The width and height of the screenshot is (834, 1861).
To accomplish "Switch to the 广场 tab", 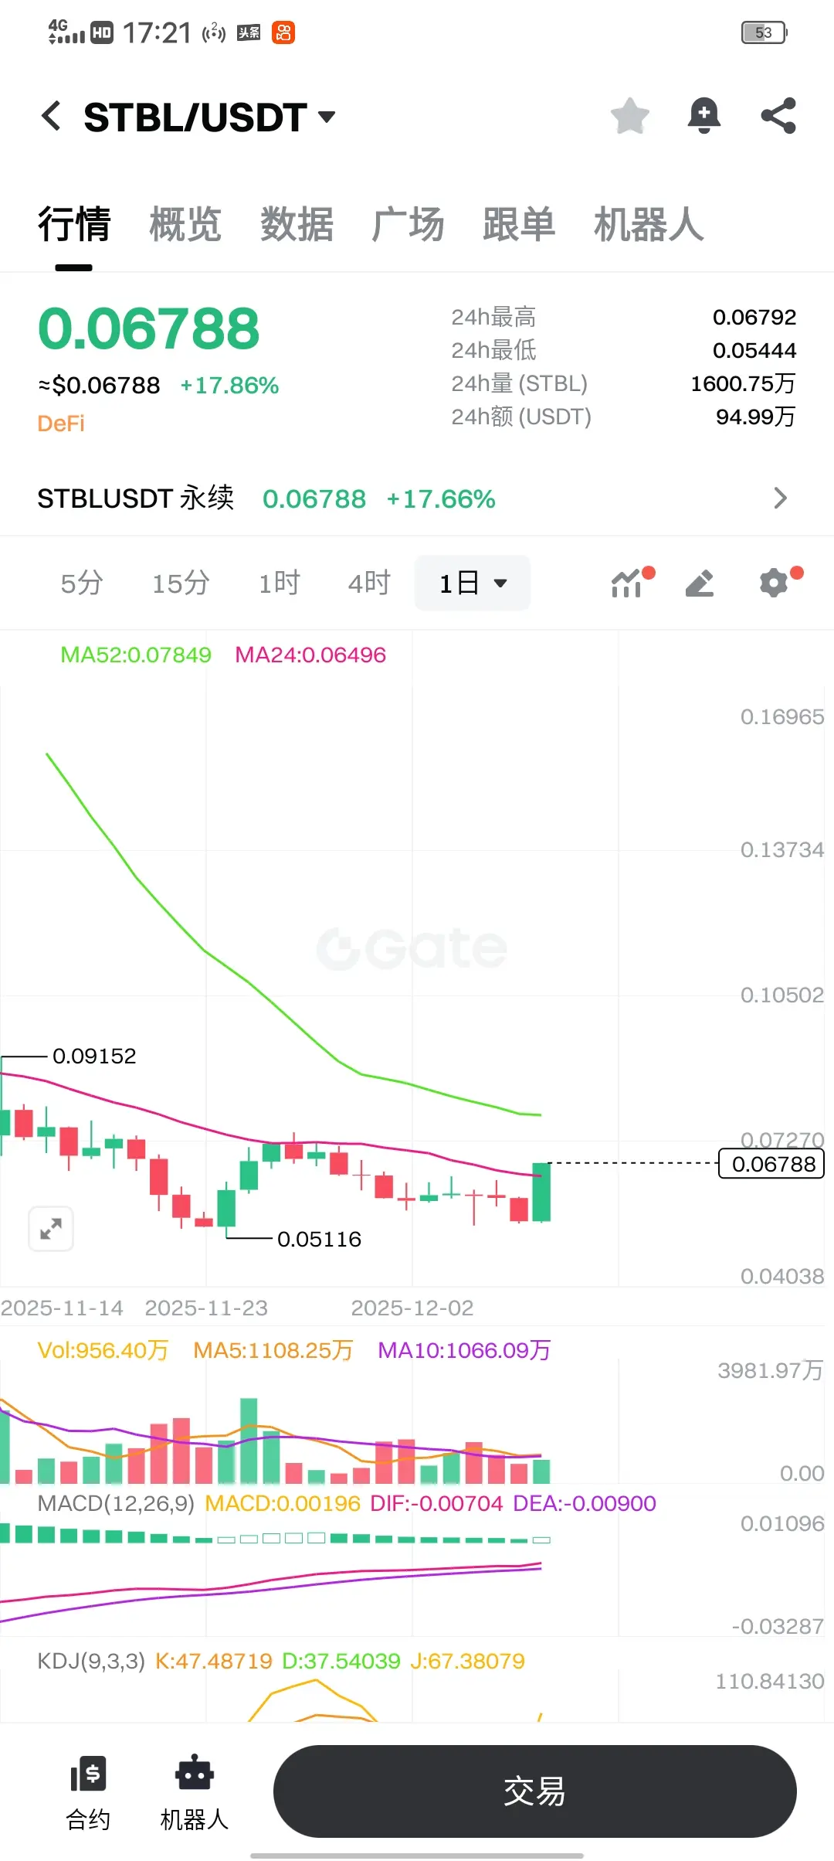I will [x=408, y=224].
